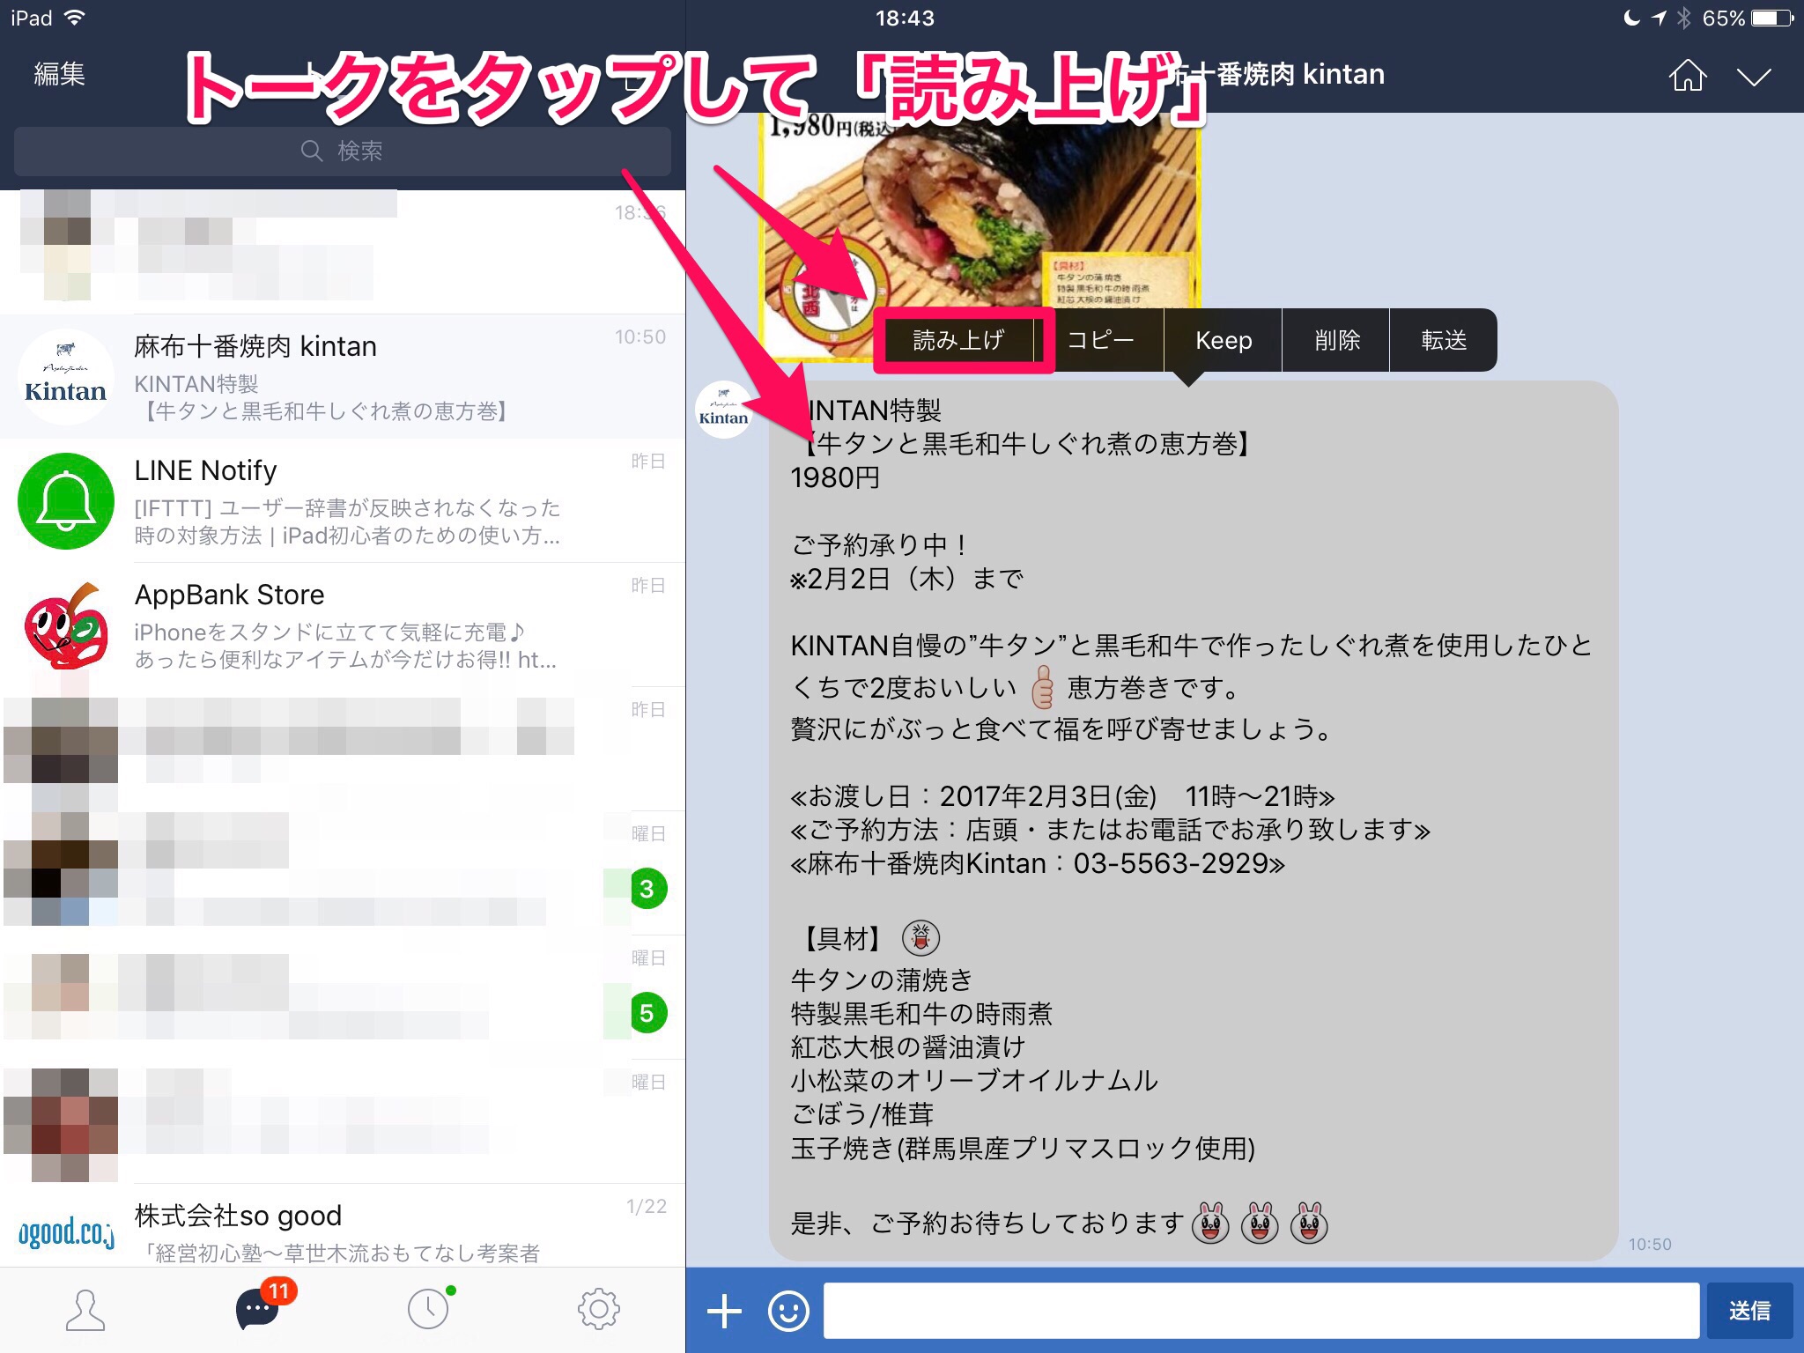Open the Settings gear icon
This screenshot has width=1804, height=1353.
click(x=599, y=1310)
